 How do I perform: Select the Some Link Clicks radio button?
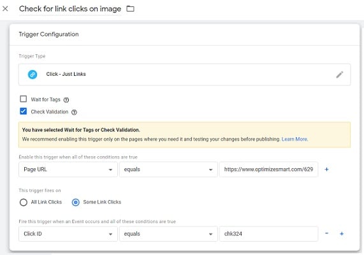point(76,202)
